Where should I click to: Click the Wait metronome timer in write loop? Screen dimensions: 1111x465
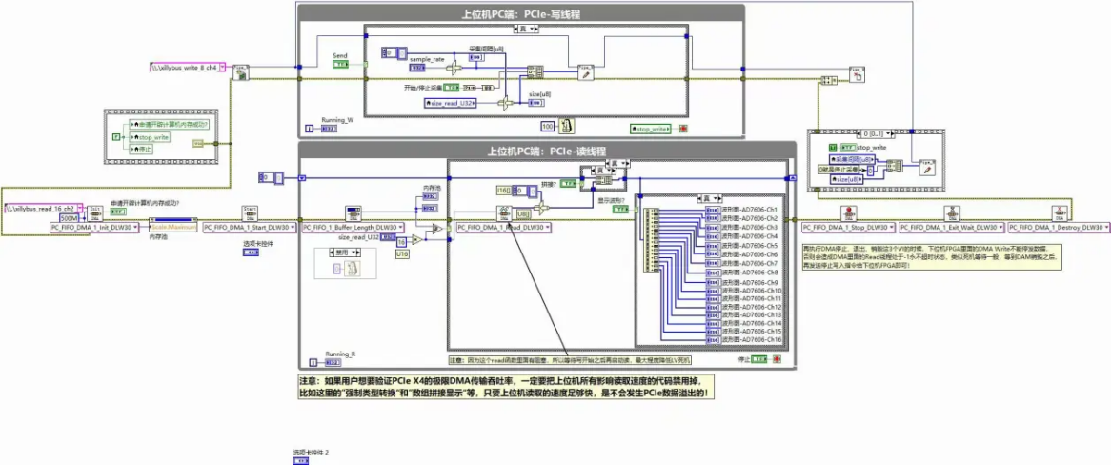click(x=566, y=126)
